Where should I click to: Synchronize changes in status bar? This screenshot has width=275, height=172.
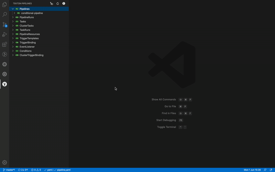click(23, 170)
